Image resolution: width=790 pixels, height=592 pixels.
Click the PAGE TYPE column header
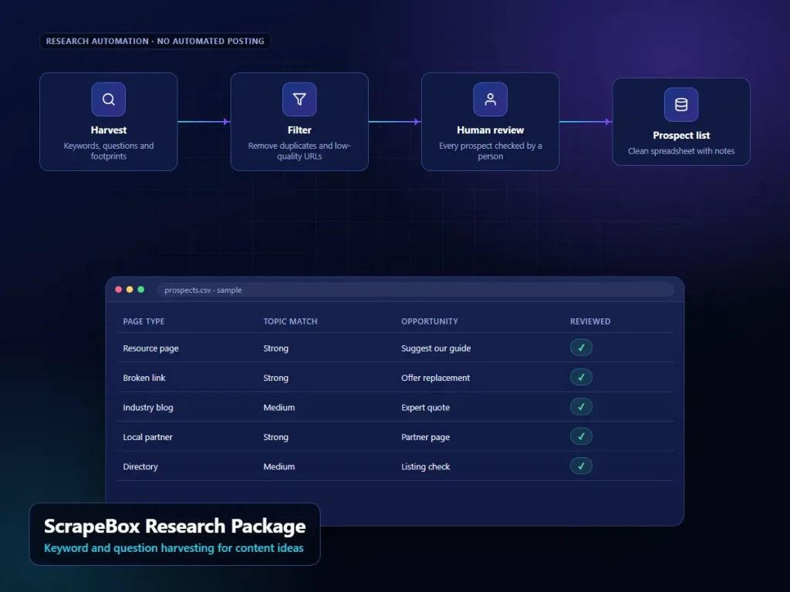143,321
